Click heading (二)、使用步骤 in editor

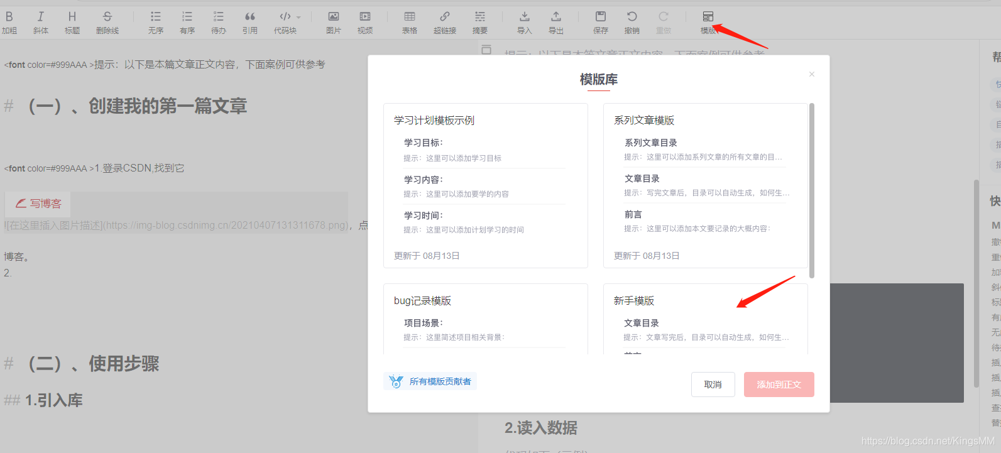click(x=94, y=364)
